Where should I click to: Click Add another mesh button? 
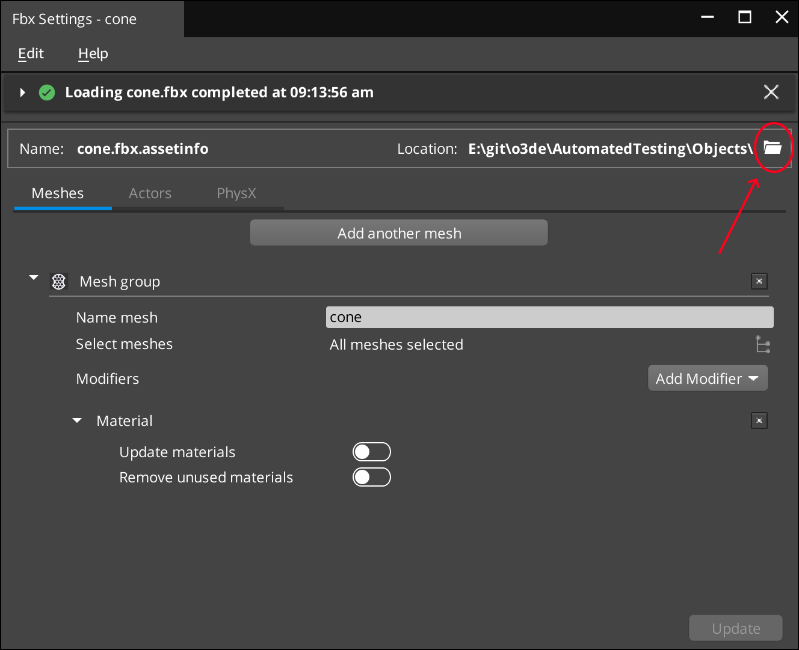(x=399, y=232)
